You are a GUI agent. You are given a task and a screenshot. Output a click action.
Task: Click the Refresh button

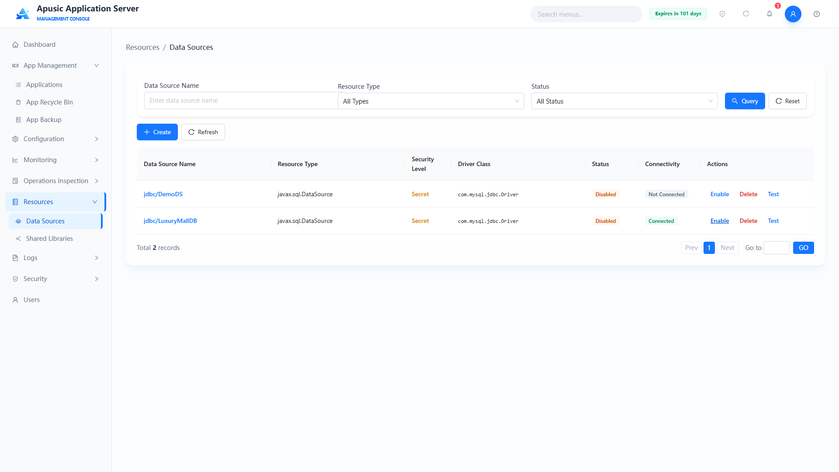pyautogui.click(x=203, y=132)
